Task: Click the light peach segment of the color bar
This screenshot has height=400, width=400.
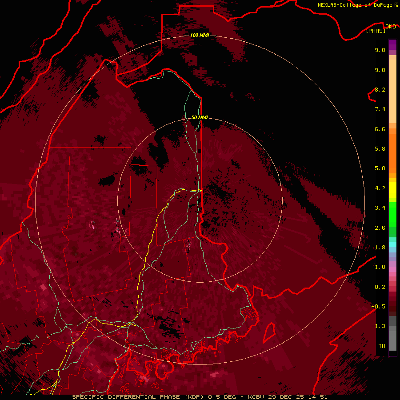Action: click(392, 91)
